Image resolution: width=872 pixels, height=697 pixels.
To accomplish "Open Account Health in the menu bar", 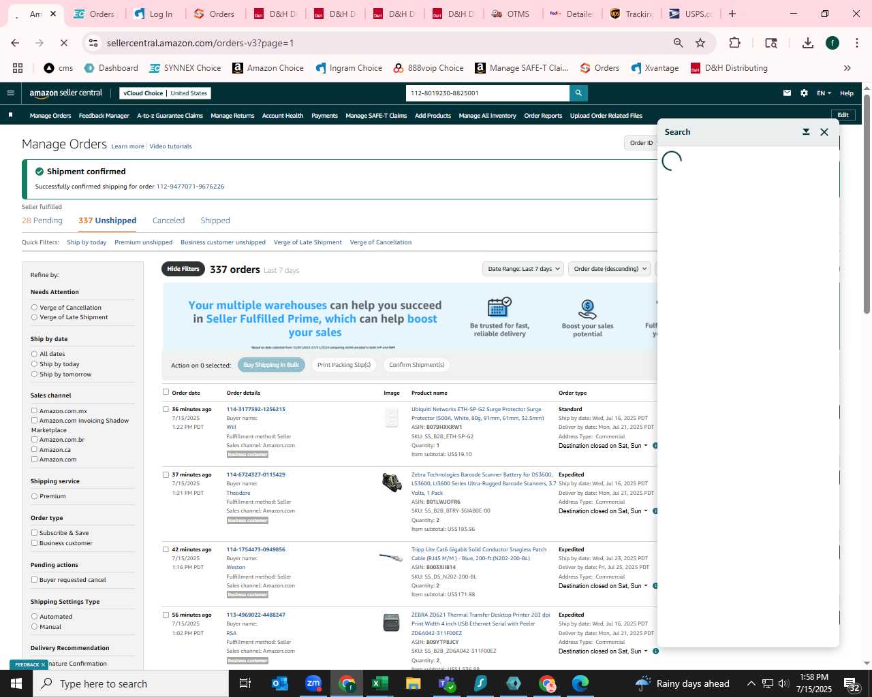I will 283,116.
